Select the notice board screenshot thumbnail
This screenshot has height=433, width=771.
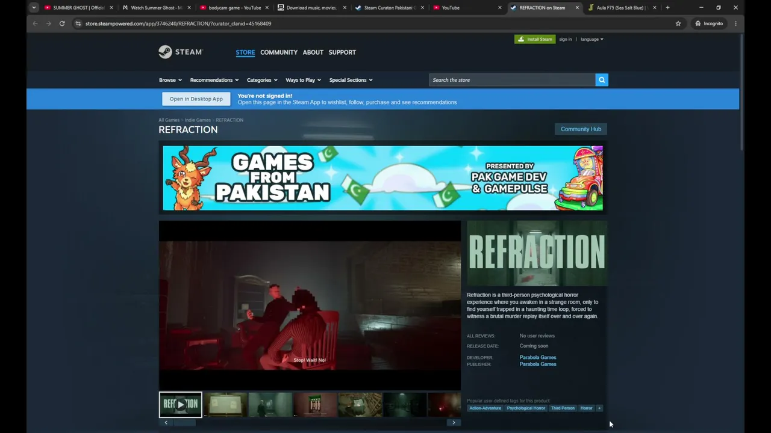pos(225,405)
